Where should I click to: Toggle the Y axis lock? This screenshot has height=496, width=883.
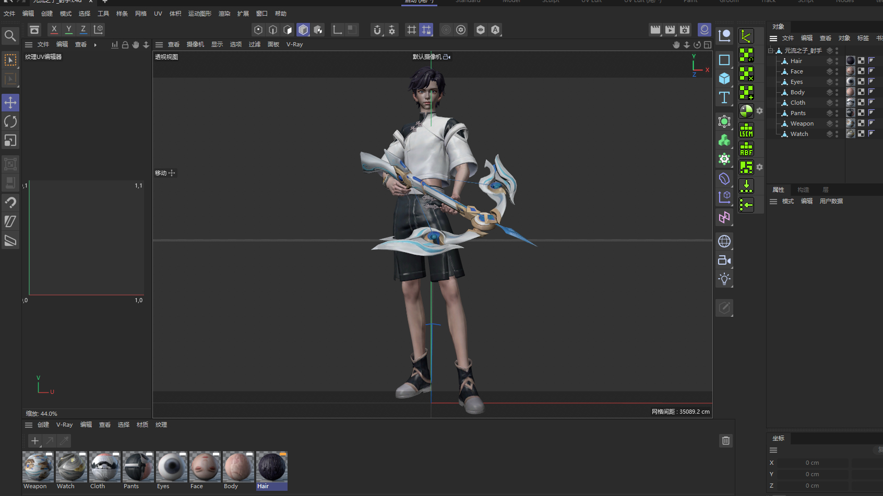(68, 30)
